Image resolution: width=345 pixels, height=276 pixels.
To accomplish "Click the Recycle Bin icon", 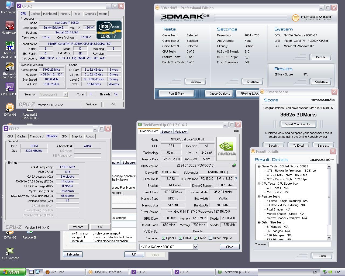I will 30,232.
